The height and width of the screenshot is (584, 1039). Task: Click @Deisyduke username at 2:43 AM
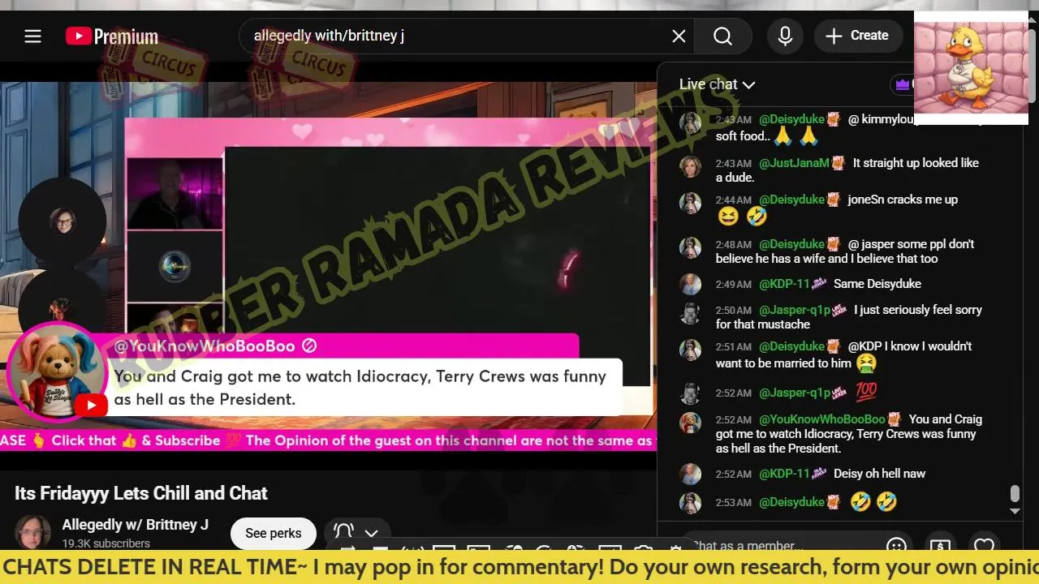click(791, 119)
